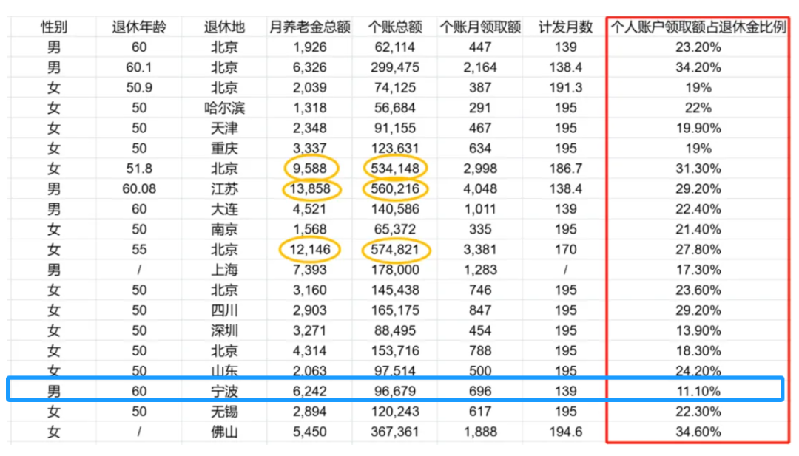Select the 11.10% ratio cell

(x=697, y=391)
